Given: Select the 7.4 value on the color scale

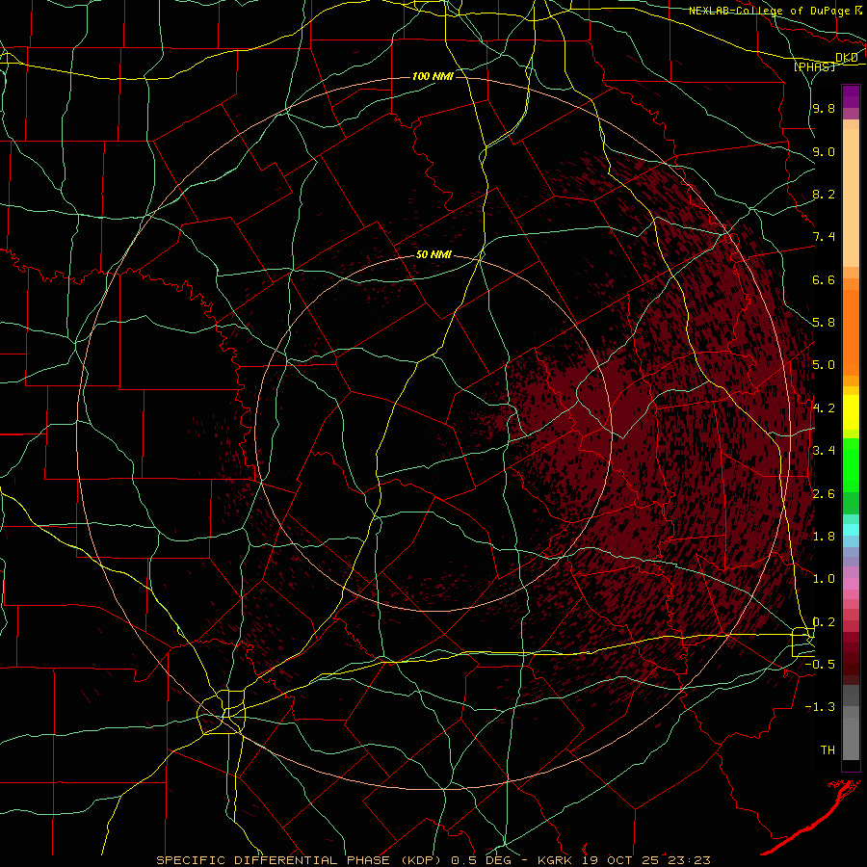Looking at the screenshot, I should pos(824,237).
